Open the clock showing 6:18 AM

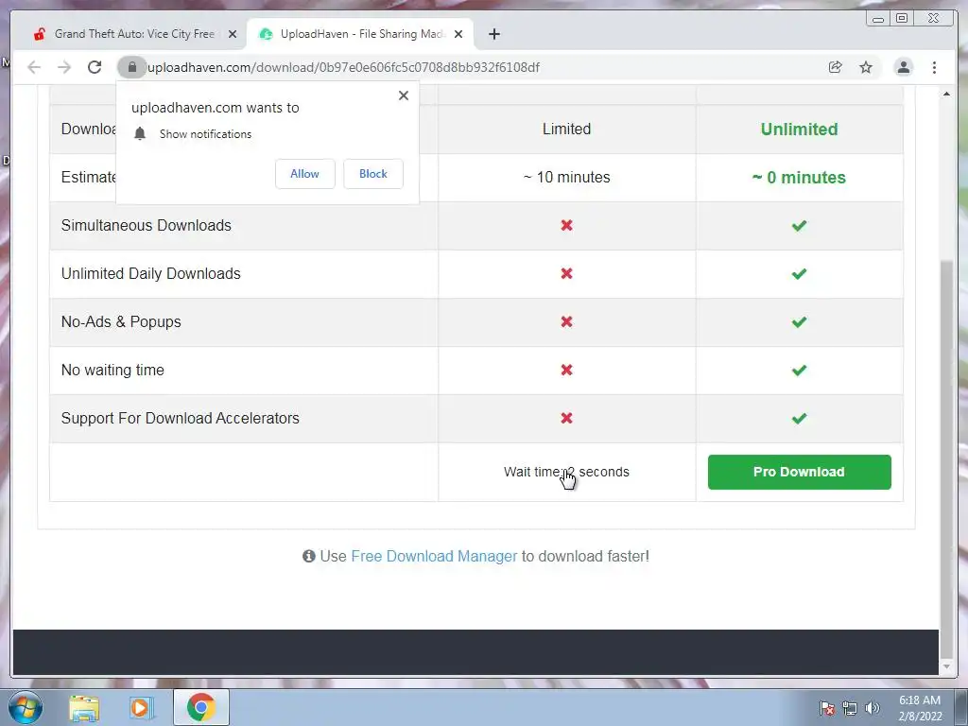point(920,708)
